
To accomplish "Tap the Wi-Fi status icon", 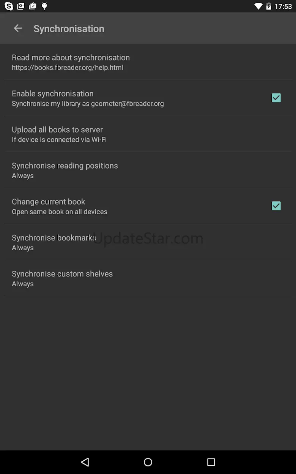I will point(258,6).
